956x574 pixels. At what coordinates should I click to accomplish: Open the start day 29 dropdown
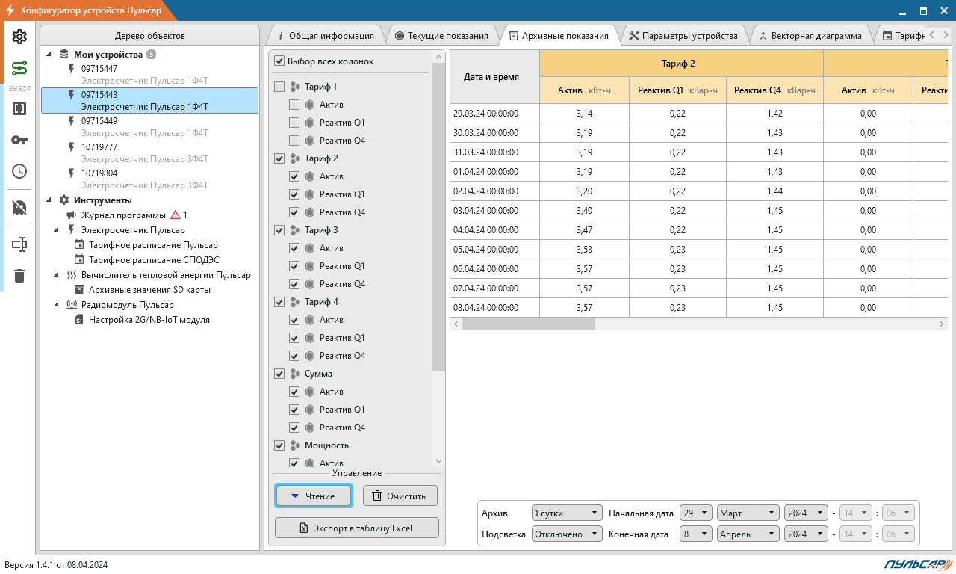coord(696,513)
